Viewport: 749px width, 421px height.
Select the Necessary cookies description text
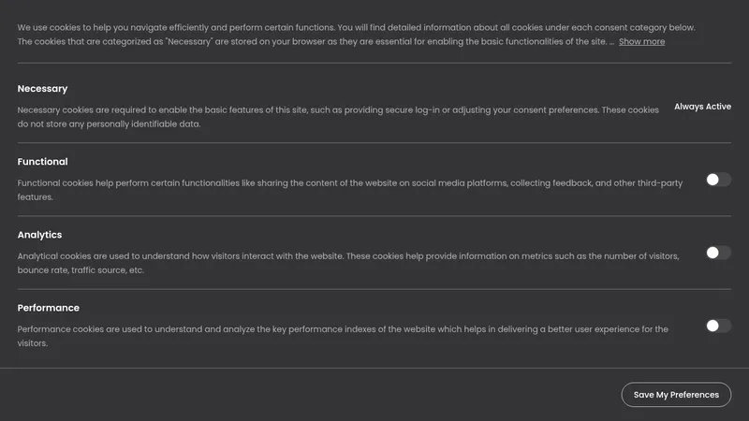click(338, 117)
